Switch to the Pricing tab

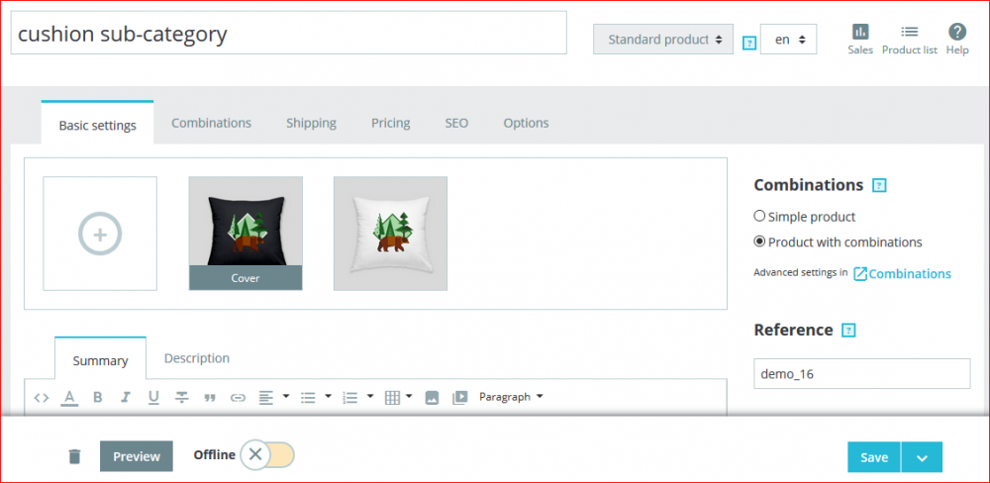coord(391,123)
